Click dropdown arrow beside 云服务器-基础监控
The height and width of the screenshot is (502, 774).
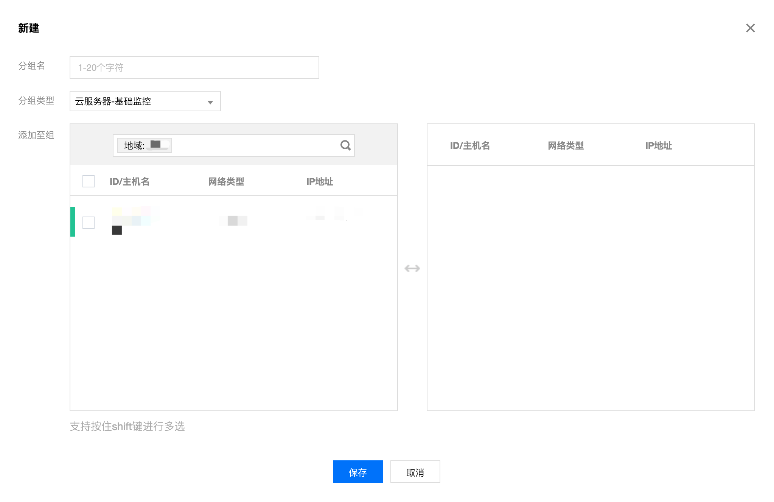click(x=210, y=102)
